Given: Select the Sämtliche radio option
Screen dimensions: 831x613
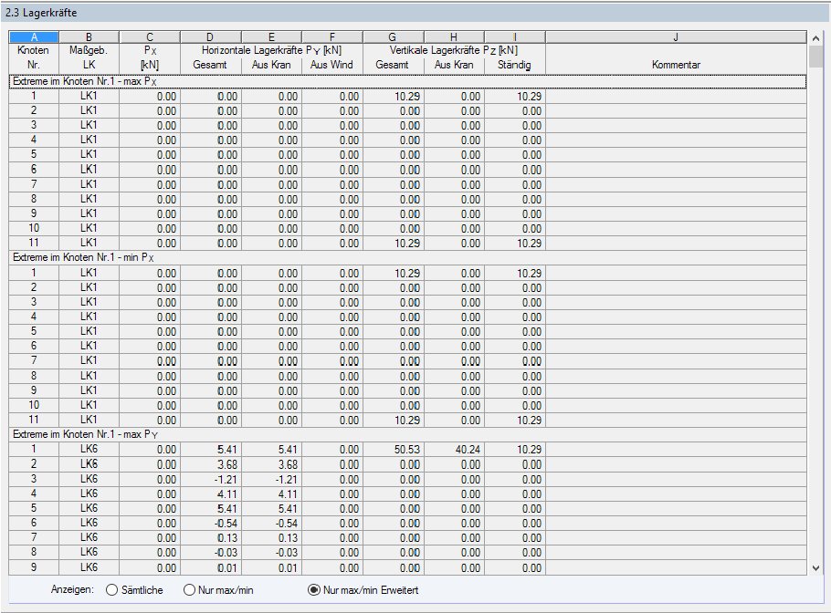Looking at the screenshot, I should point(111,589).
